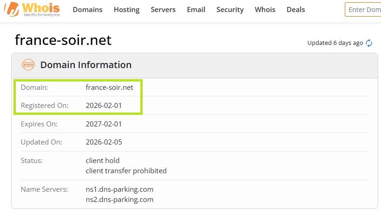The width and height of the screenshot is (381, 214).
Task: Click the orange www globe icon
Action: [28, 65]
